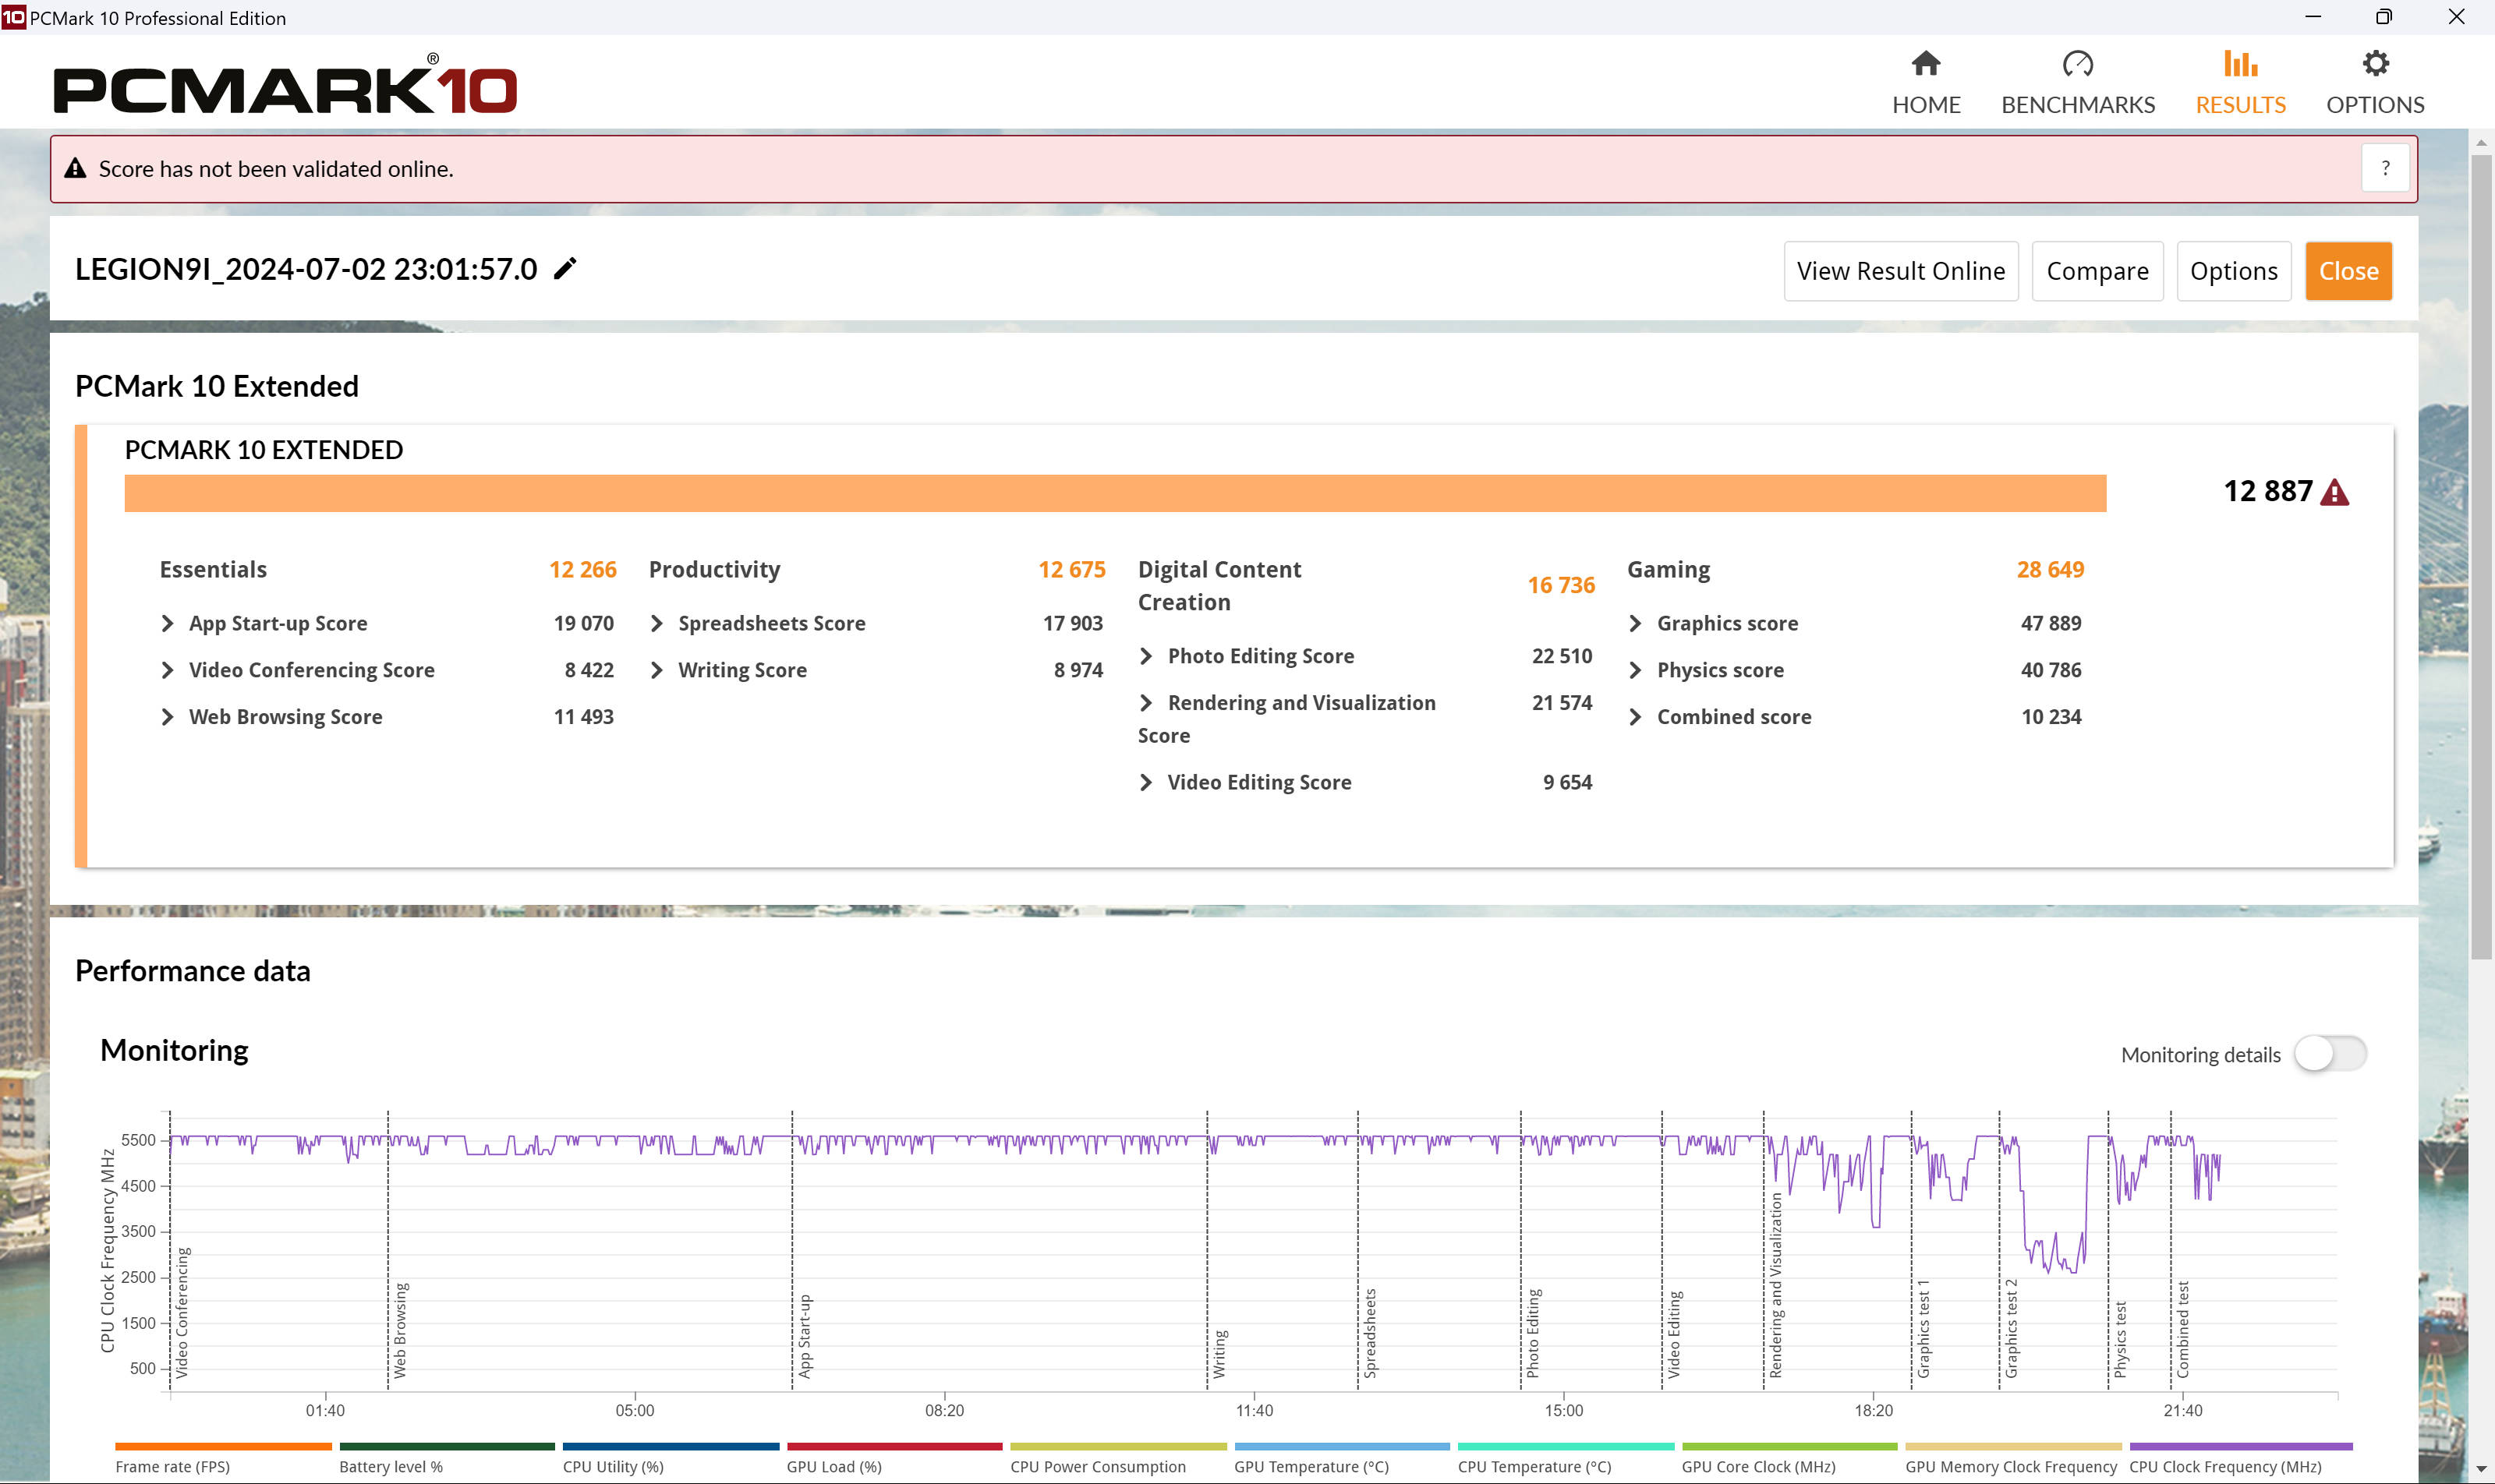Viewport: 2495px width, 1484px height.
Task: Click the Graphics test 1 marker
Action: tap(1923, 1328)
